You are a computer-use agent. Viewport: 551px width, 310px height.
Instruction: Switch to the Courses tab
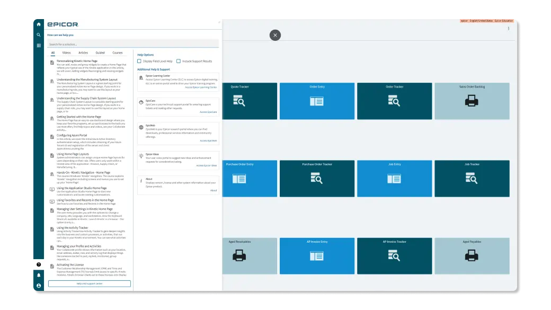pyautogui.click(x=118, y=52)
